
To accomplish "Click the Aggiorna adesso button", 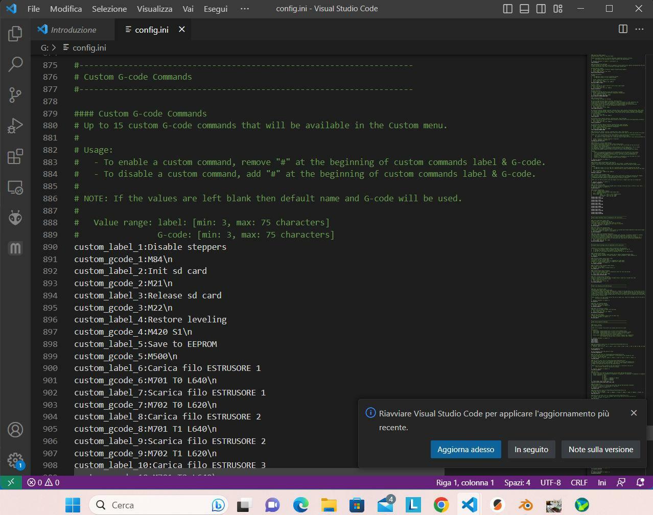I will pos(465,450).
